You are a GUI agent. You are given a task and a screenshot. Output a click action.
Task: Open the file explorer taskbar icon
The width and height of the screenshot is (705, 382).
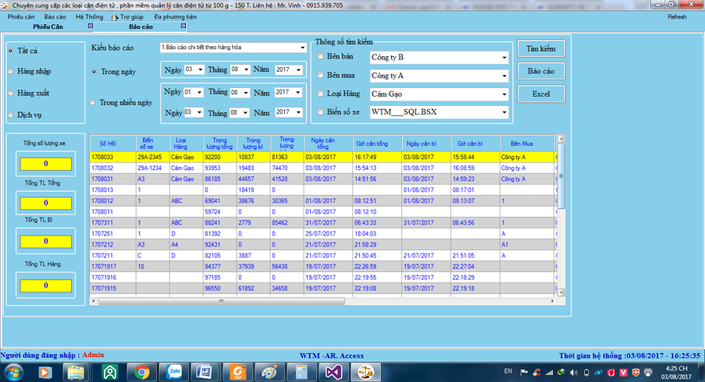pyautogui.click(x=76, y=372)
